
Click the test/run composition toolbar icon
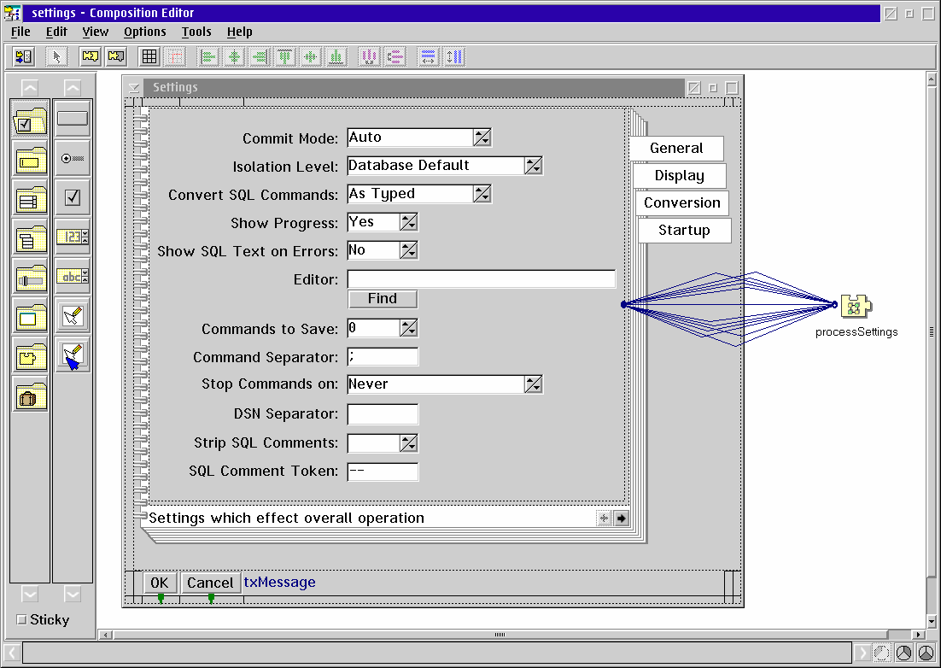25,57
